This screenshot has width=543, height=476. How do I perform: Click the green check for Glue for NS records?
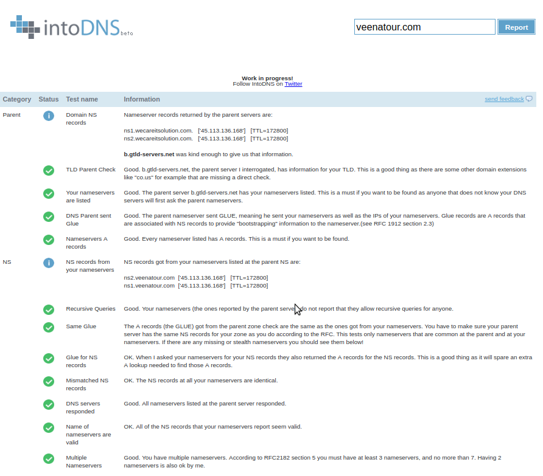[x=49, y=359]
